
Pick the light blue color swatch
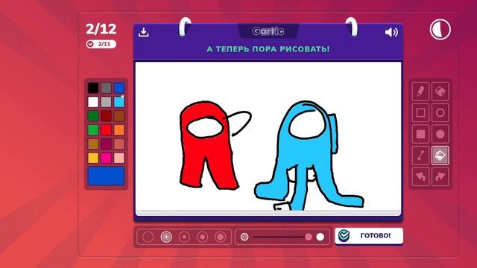[119, 102]
